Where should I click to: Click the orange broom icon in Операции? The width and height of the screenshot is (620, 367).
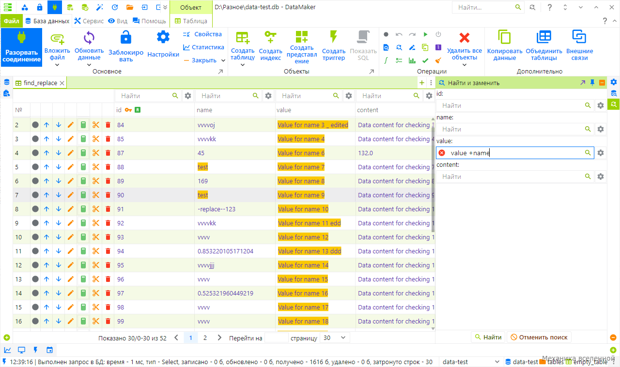438,60
